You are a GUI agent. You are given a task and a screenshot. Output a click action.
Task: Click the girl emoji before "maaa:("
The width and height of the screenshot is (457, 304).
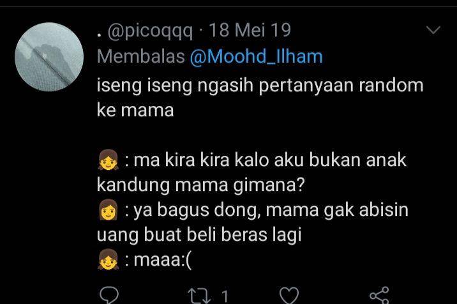(108, 259)
